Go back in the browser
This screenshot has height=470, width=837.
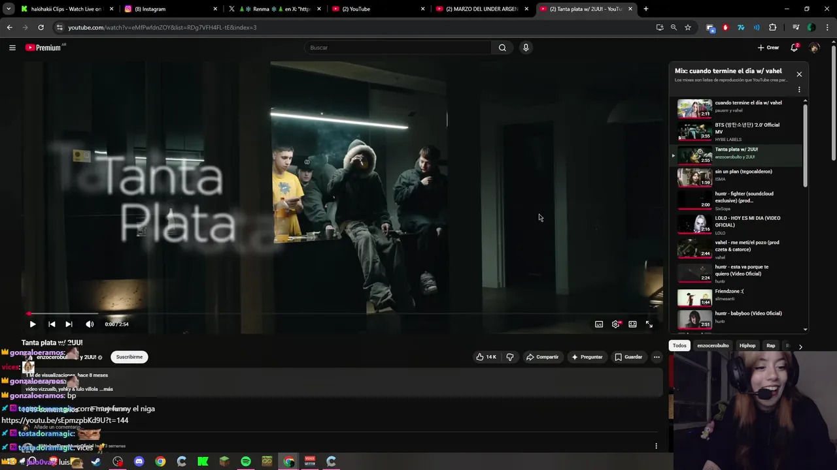9,27
